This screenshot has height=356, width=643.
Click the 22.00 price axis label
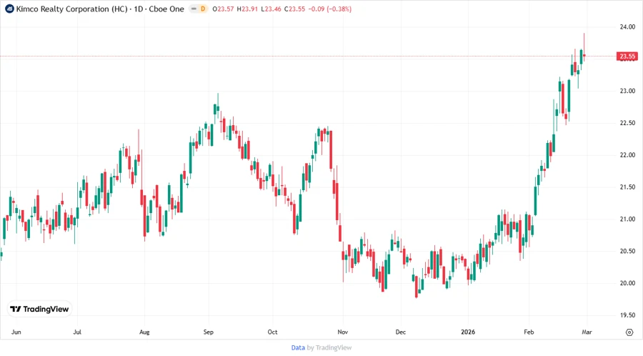point(627,155)
